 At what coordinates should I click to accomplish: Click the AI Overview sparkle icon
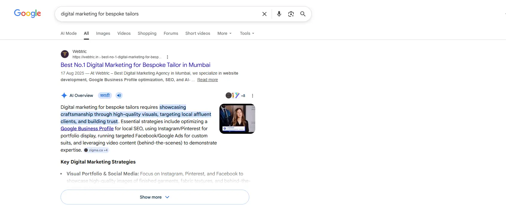[x=64, y=95]
